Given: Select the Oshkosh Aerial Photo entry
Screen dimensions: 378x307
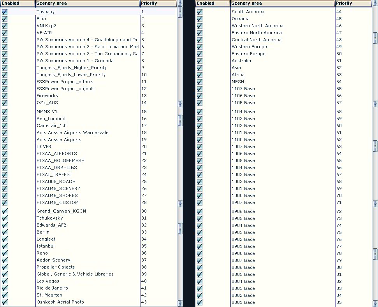Looking at the screenshot, I should coord(60,302).
